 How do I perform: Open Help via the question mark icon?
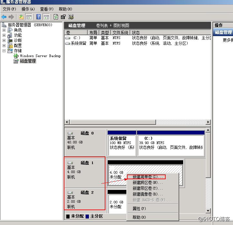(x=38, y=17)
